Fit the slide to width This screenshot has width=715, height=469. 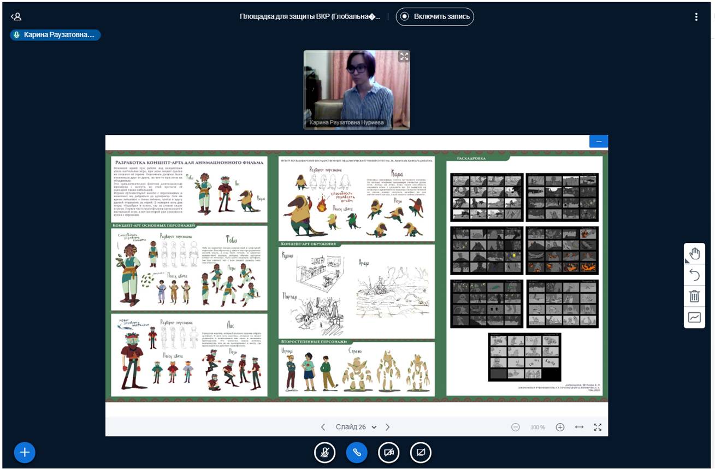[579, 427]
